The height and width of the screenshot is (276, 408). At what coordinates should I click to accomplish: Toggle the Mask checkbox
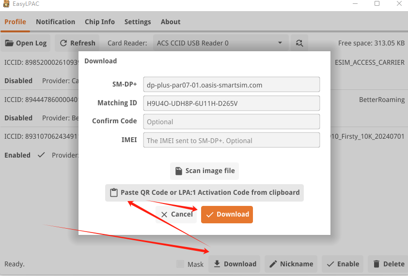tap(180, 264)
